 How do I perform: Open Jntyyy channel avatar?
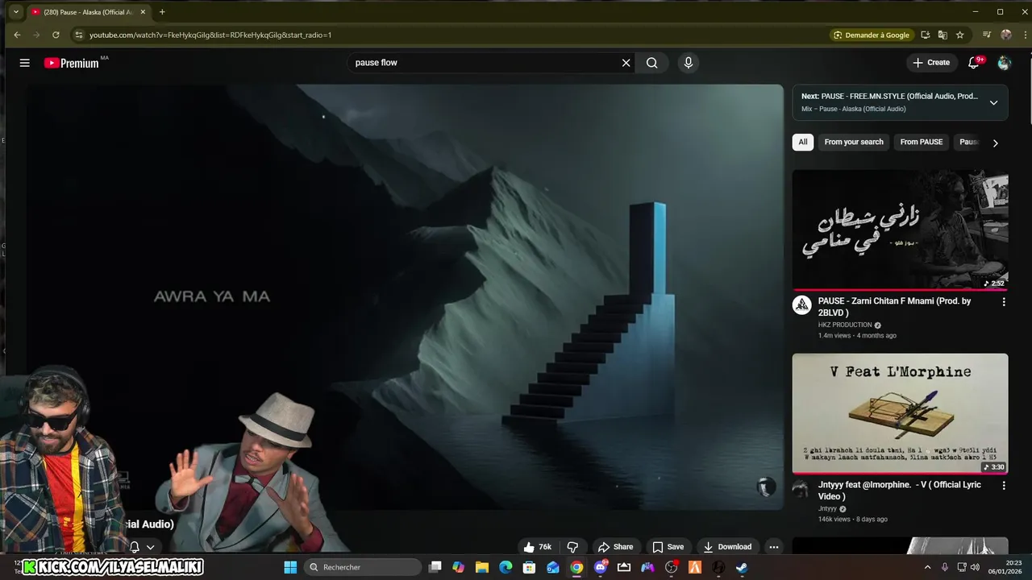coord(801,489)
